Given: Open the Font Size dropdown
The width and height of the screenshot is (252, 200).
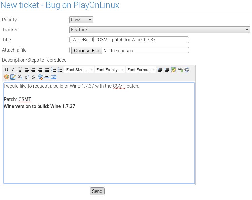Looking at the screenshot, I should click(79, 70).
